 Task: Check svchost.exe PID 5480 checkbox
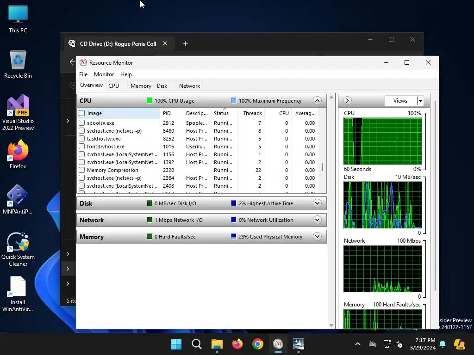[x=81, y=131]
